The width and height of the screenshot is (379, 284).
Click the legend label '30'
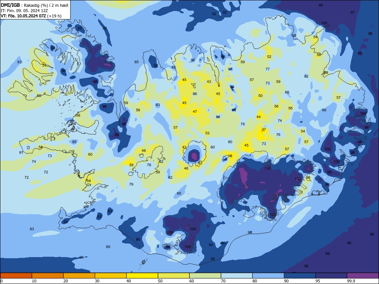click(x=97, y=281)
